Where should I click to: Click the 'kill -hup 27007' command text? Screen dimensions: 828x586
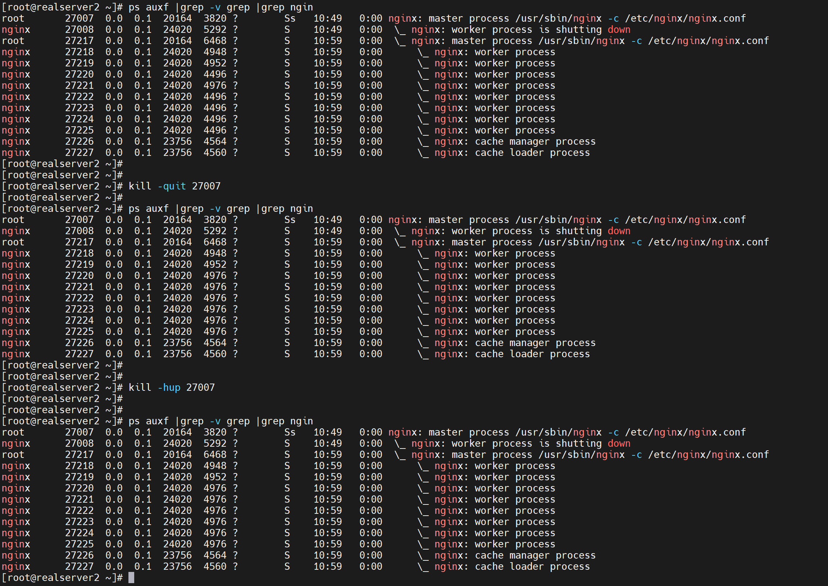171,388
